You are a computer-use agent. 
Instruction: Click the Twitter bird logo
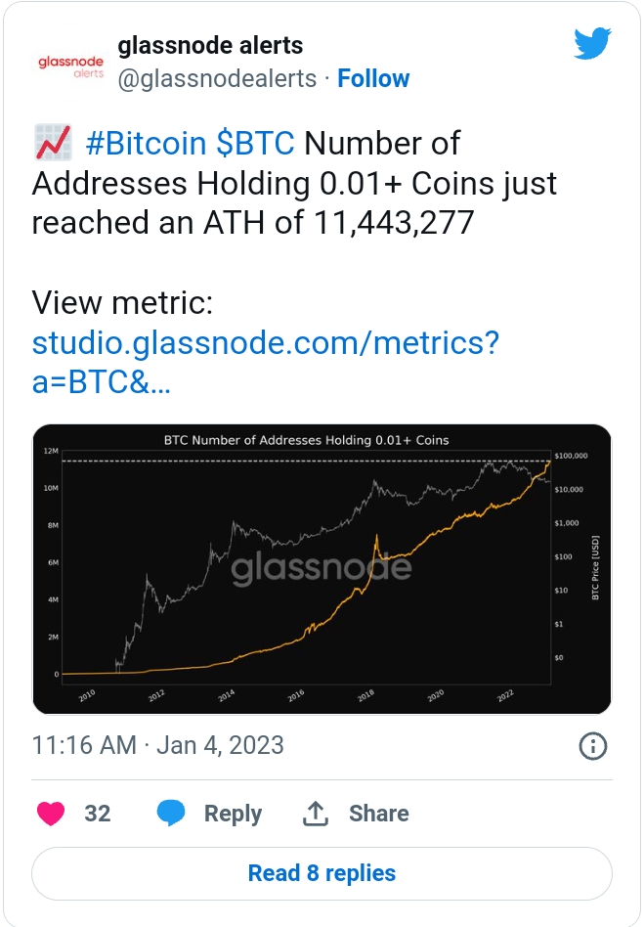point(592,44)
